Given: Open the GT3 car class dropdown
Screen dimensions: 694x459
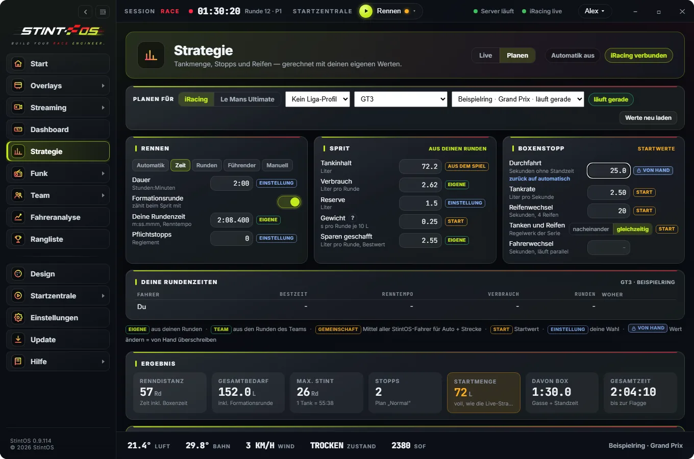Looking at the screenshot, I should click(401, 99).
